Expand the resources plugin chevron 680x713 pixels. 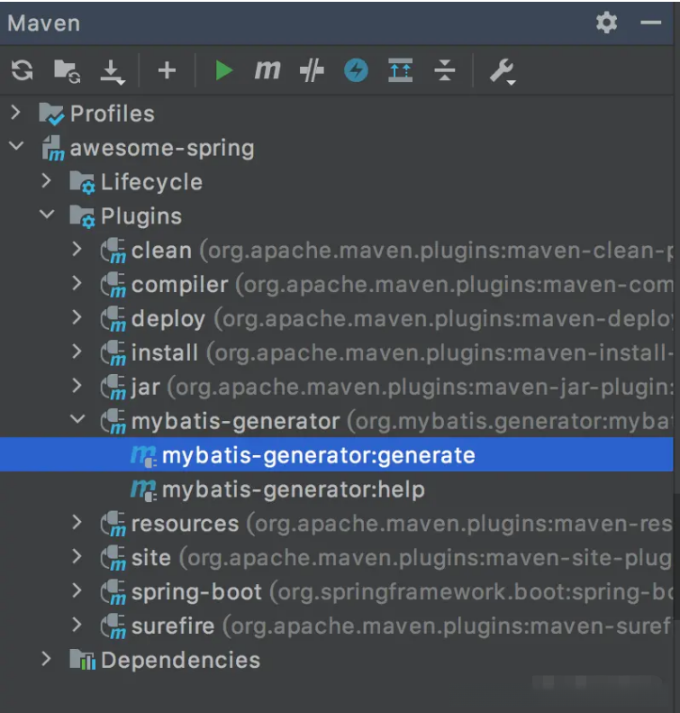click(x=77, y=523)
